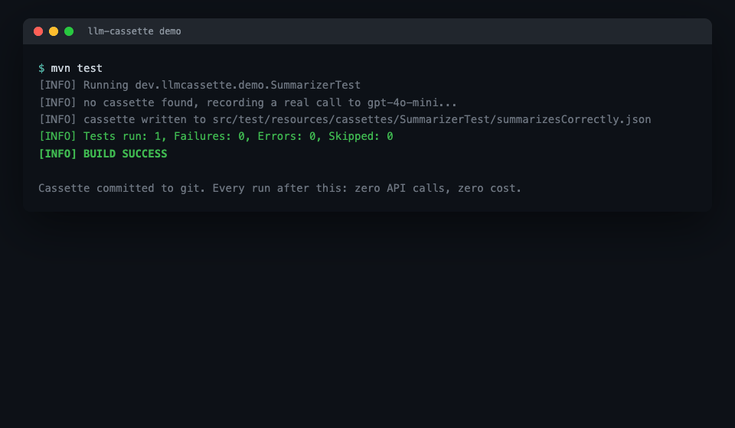Click the Failures: 0 count
The width and height of the screenshot is (735, 428).
(209, 136)
